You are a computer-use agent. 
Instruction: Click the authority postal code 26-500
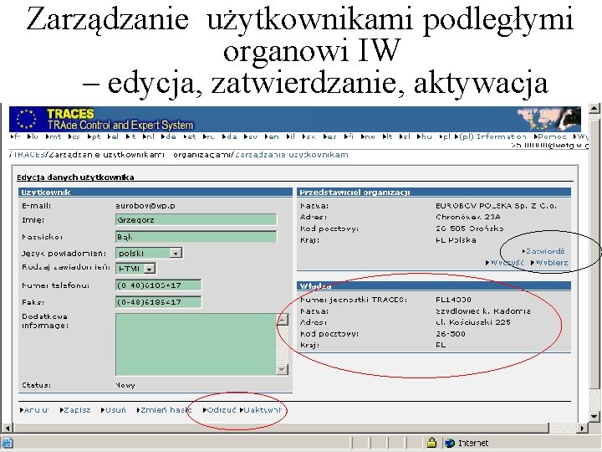coord(451,334)
